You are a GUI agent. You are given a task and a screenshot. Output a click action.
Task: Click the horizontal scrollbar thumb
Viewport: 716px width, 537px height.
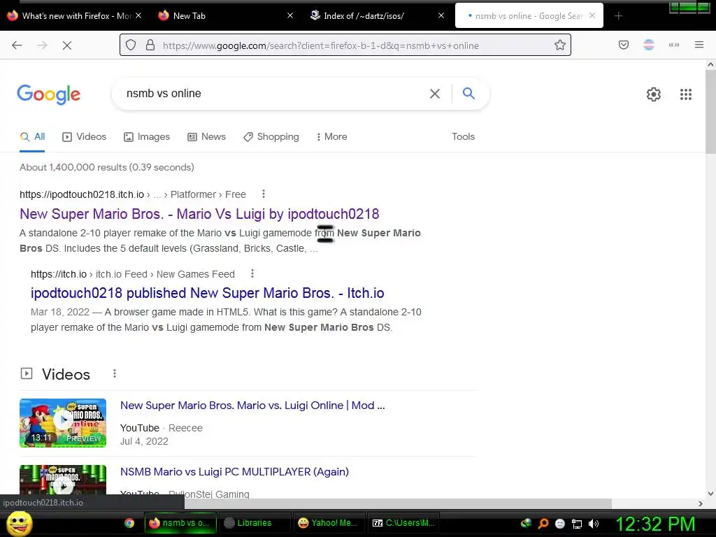coord(397,503)
